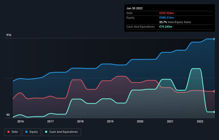Click the red Debt end-point marker
219x140 pixels.
(214, 91)
